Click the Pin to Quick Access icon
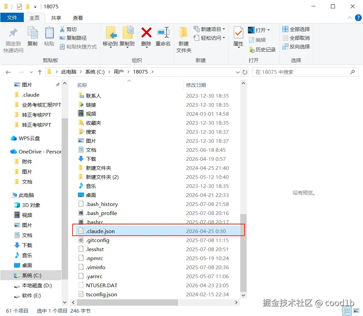 [x=13, y=33]
